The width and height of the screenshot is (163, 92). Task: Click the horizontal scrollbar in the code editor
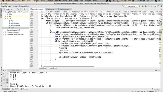point(69,66)
